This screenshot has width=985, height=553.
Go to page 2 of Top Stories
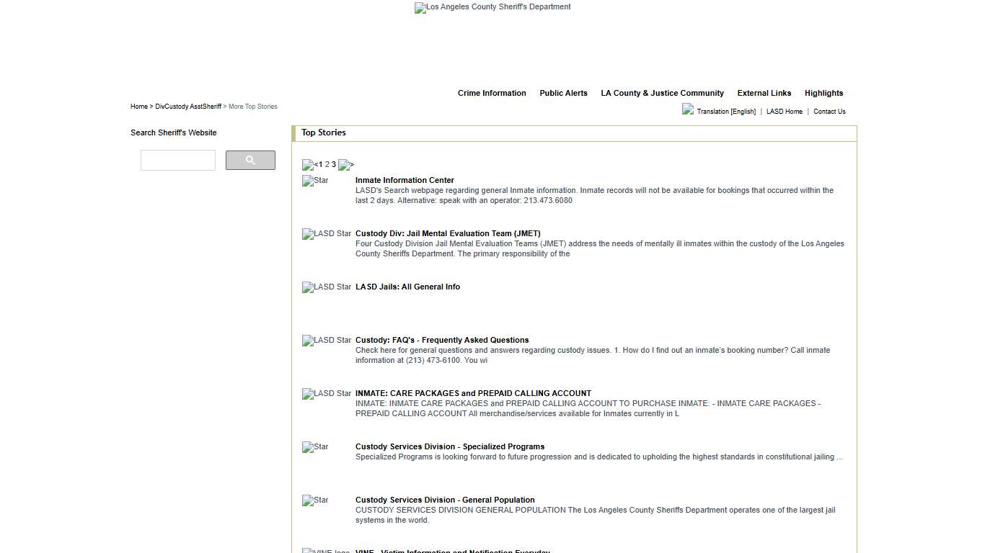326,165
